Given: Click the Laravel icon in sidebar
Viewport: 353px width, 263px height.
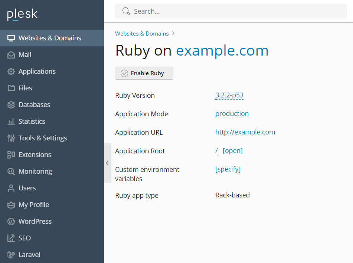Looking at the screenshot, I should pos(11,255).
